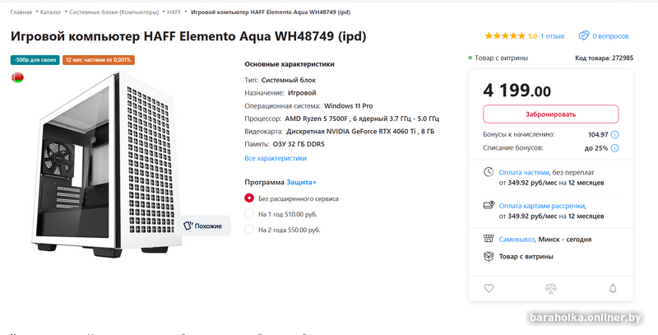Image resolution: width=658 pixels, height=335 pixels.
Task: Open 'Системные блоки (Компьютеры)' breadcrumb
Action: [x=115, y=12]
